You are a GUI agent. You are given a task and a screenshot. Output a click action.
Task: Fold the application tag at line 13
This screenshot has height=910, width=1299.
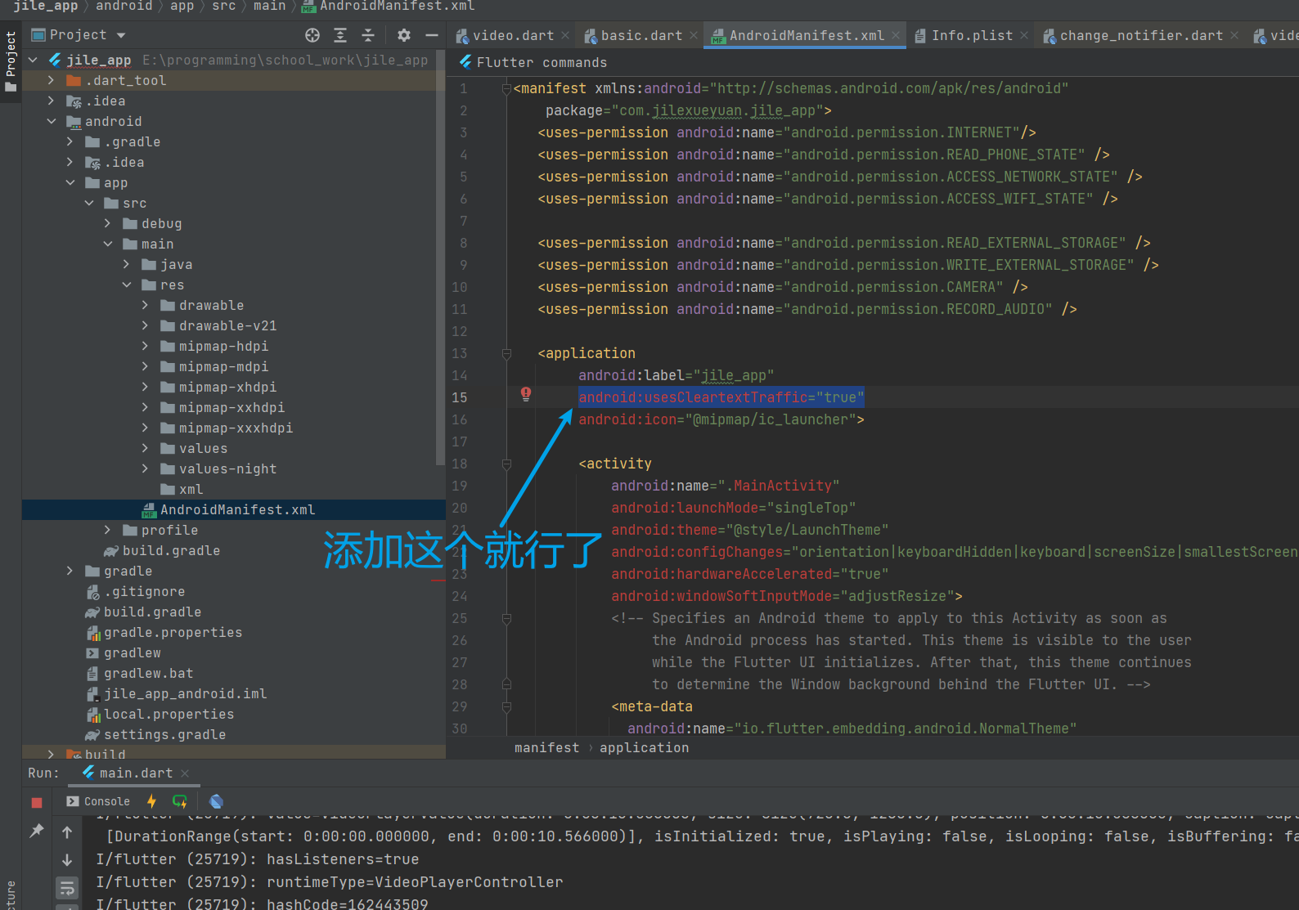point(506,353)
